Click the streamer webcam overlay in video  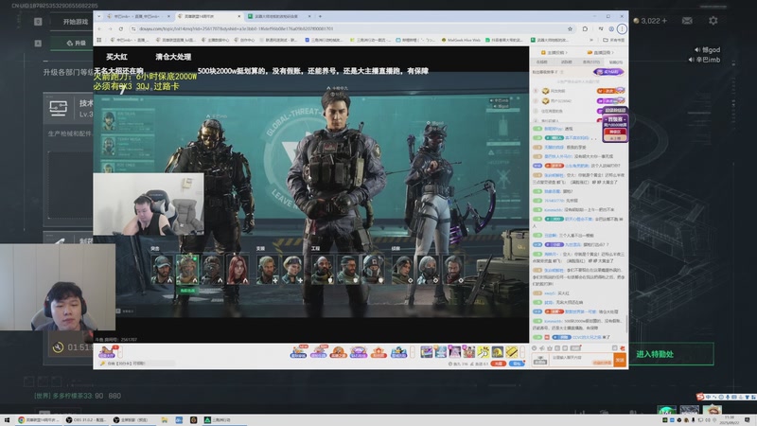[x=149, y=204]
